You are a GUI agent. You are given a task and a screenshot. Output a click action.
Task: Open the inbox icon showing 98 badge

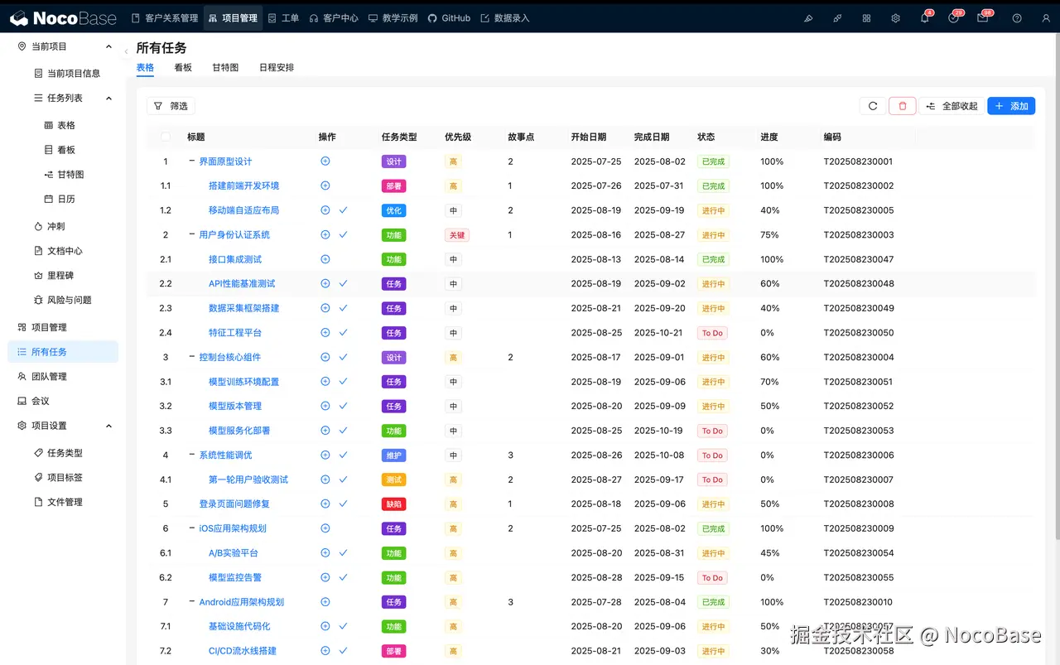pyautogui.click(x=983, y=17)
